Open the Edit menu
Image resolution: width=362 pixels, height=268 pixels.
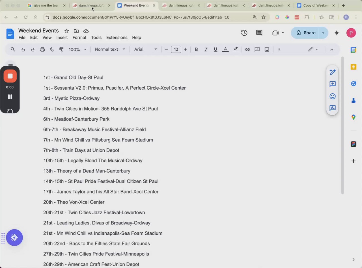(34, 38)
